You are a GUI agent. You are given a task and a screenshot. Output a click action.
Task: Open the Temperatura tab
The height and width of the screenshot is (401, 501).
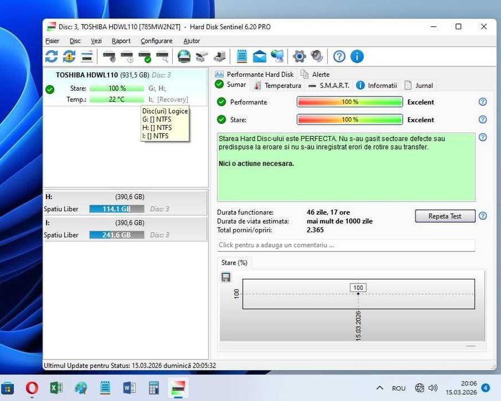277,85
